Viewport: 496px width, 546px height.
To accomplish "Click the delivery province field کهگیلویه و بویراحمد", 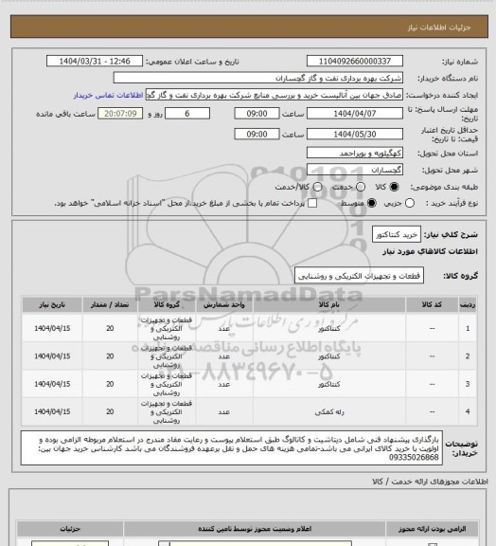I will (x=355, y=153).
